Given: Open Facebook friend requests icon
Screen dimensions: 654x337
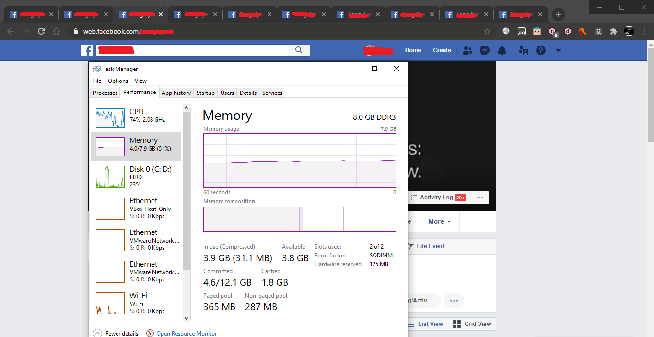Looking at the screenshot, I should click(x=467, y=50).
